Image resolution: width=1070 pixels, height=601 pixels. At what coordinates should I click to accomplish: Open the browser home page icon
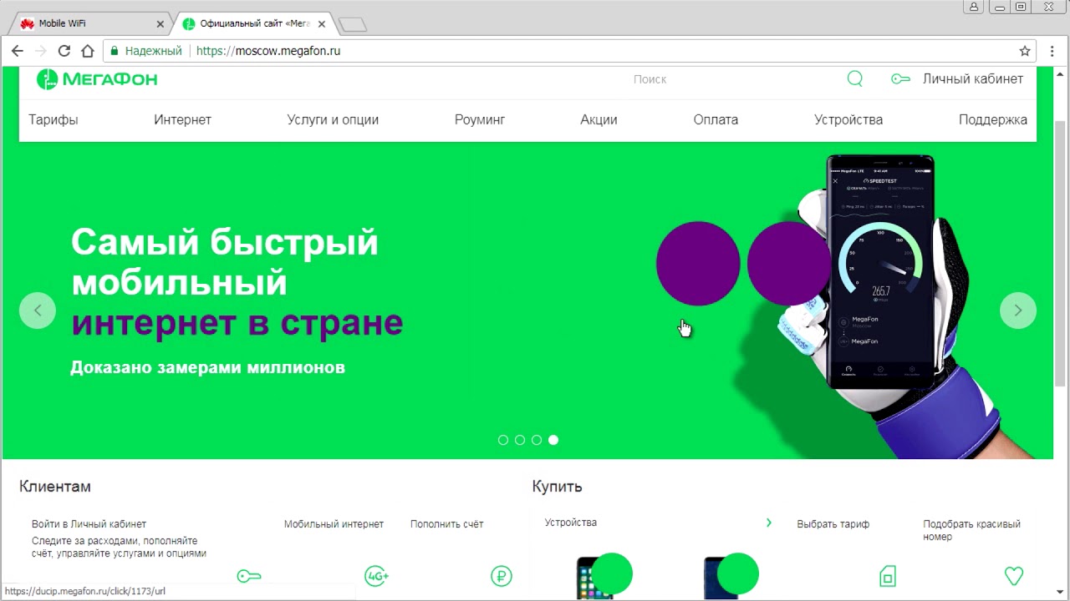(x=87, y=51)
